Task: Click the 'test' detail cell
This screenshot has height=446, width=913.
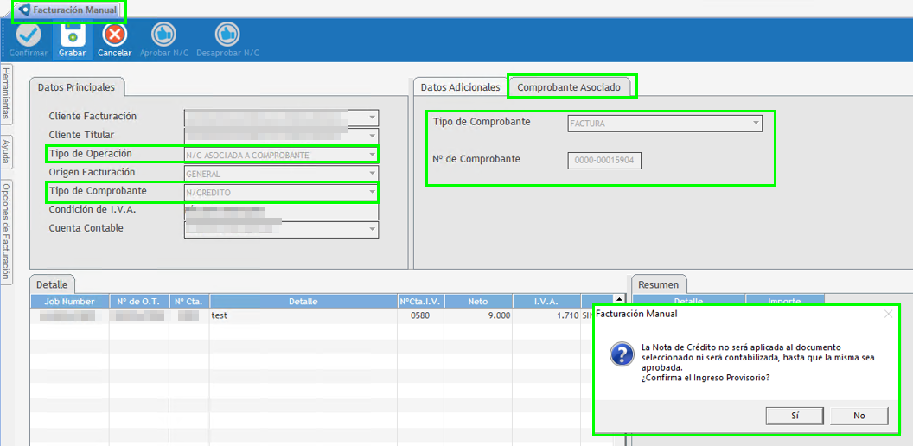Action: pyautogui.click(x=303, y=315)
